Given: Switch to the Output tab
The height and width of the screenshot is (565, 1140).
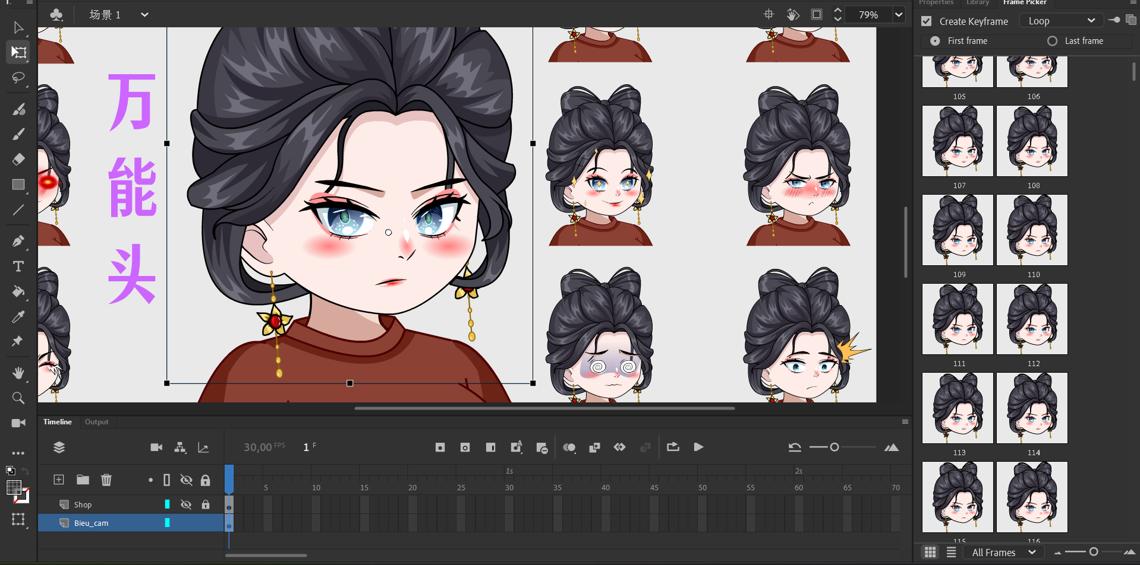Looking at the screenshot, I should coord(96,422).
